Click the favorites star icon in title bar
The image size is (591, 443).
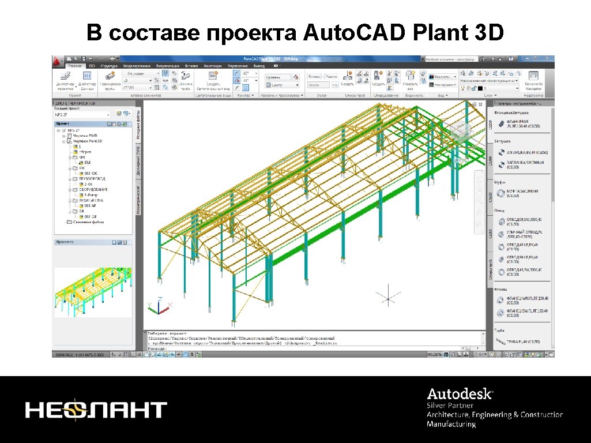[500, 59]
